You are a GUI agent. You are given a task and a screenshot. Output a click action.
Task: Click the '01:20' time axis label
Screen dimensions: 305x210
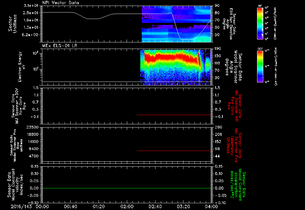pos(99,206)
